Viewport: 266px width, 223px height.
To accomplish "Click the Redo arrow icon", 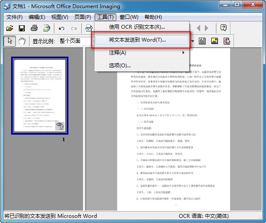I will (74, 28).
